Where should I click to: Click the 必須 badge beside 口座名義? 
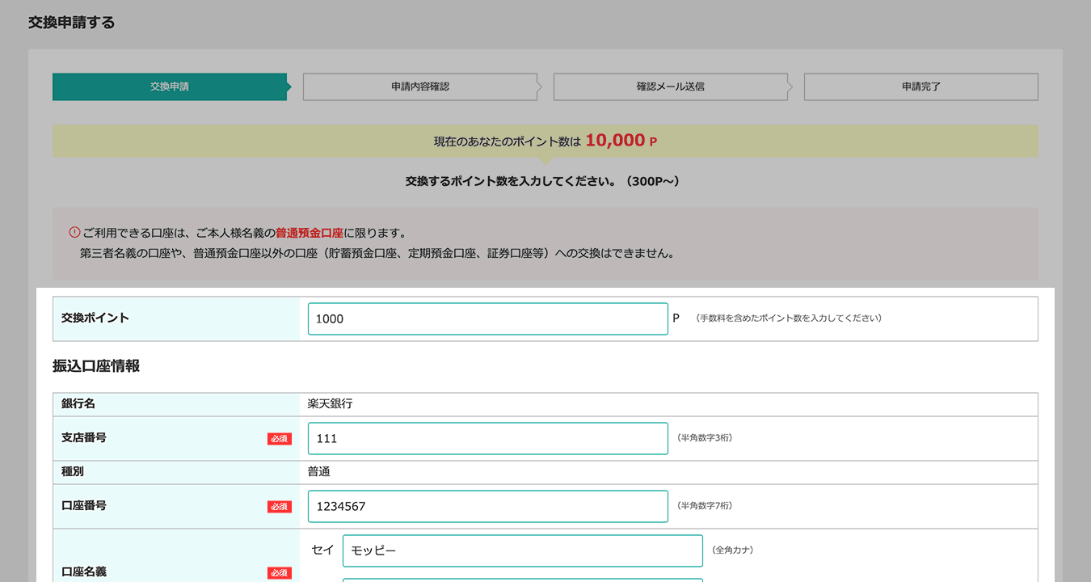pyautogui.click(x=280, y=573)
